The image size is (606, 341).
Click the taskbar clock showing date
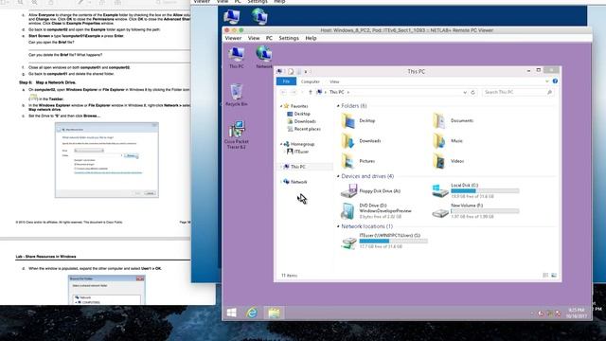click(x=577, y=314)
